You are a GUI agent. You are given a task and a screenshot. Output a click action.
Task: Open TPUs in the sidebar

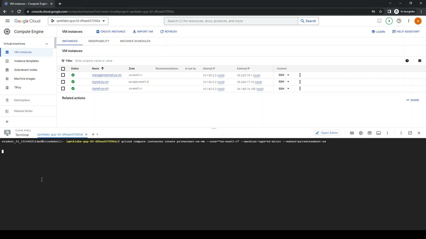click(x=18, y=88)
